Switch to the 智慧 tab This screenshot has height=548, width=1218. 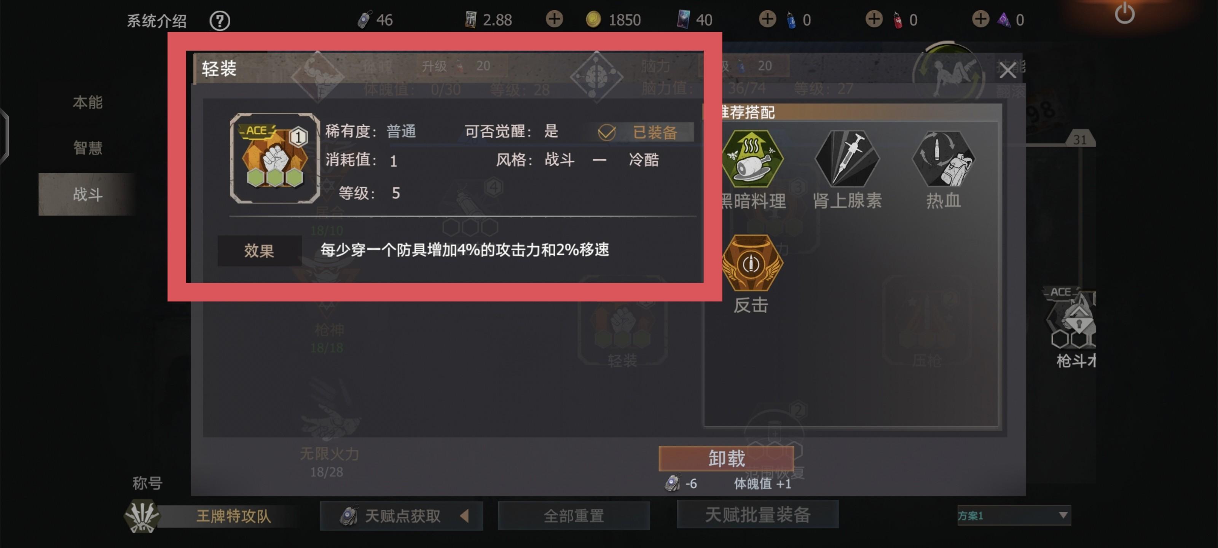(x=88, y=148)
